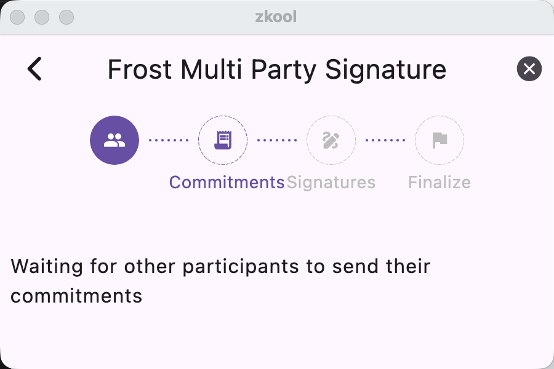Click the Commitments step label
554x369 pixels.
coord(227,183)
